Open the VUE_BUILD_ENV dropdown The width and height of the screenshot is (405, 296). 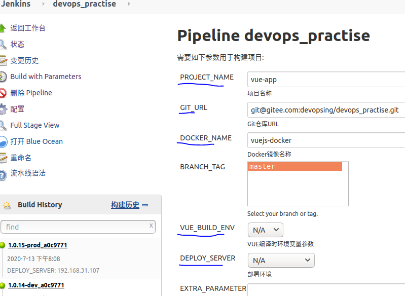pyautogui.click(x=266, y=230)
